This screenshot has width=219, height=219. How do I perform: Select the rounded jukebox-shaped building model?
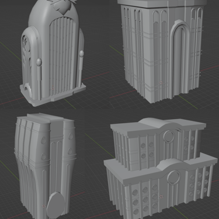click(53, 53)
